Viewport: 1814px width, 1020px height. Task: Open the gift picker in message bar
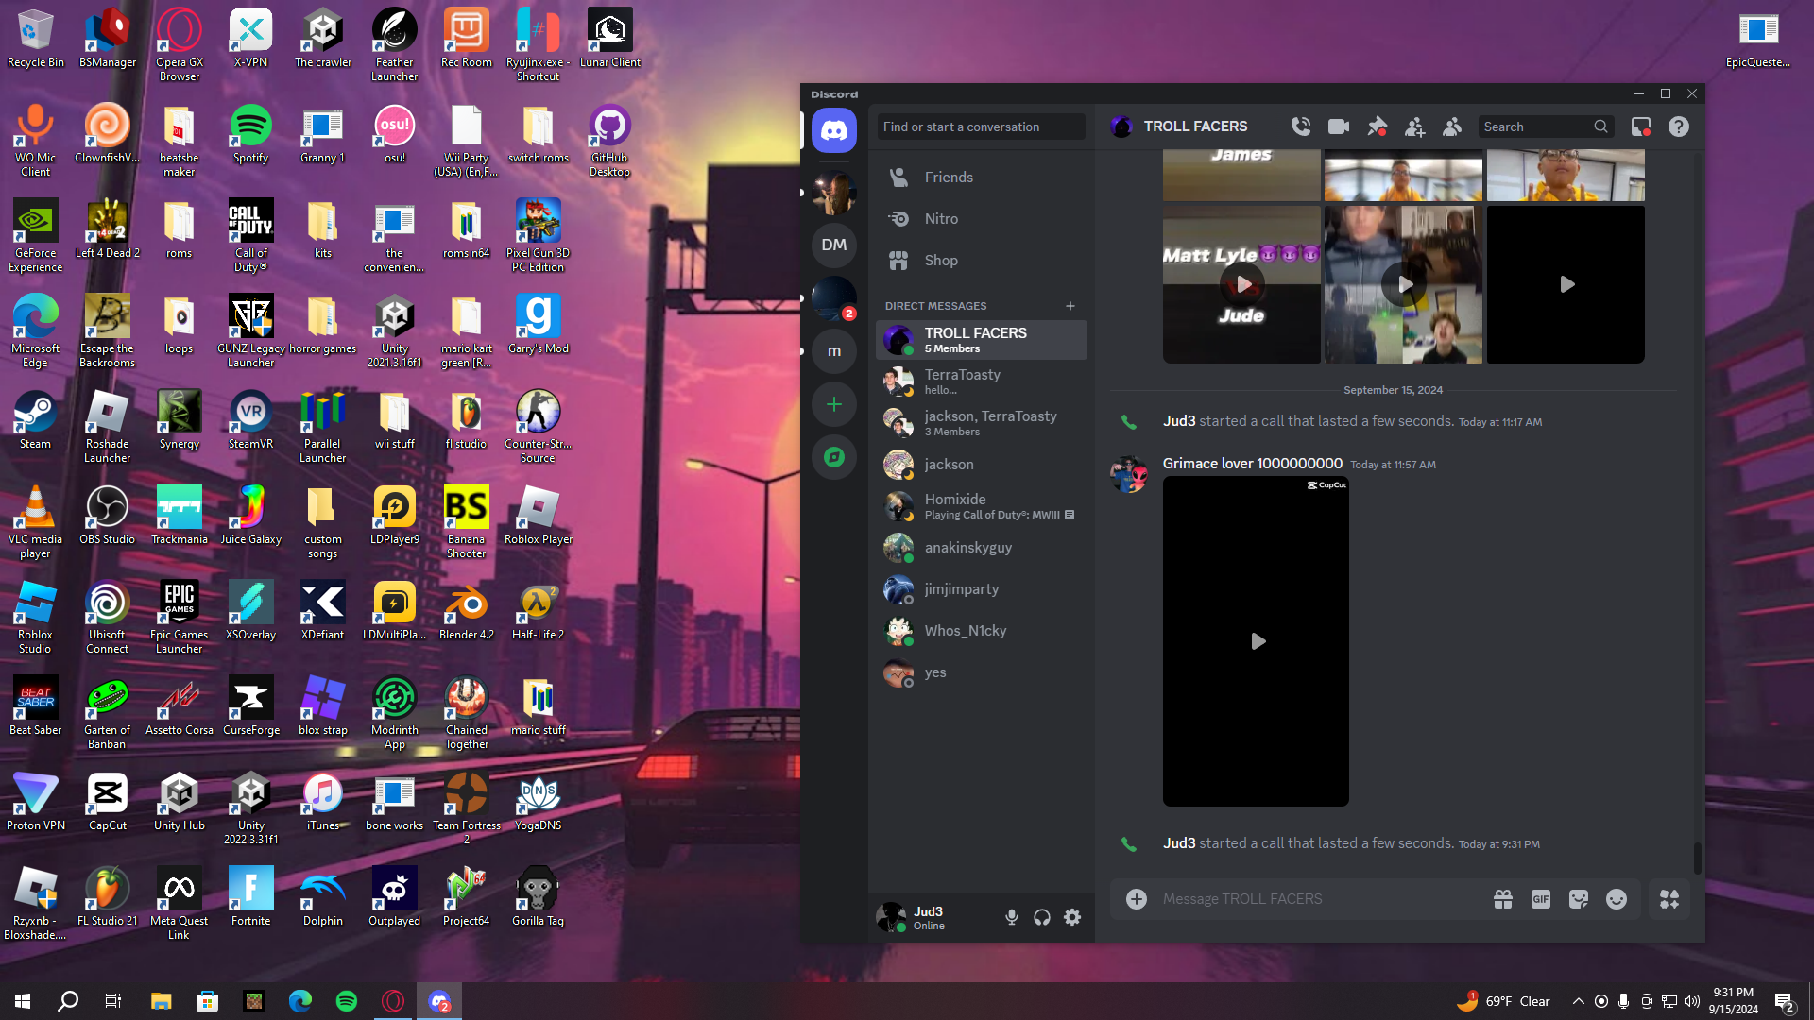[1503, 899]
